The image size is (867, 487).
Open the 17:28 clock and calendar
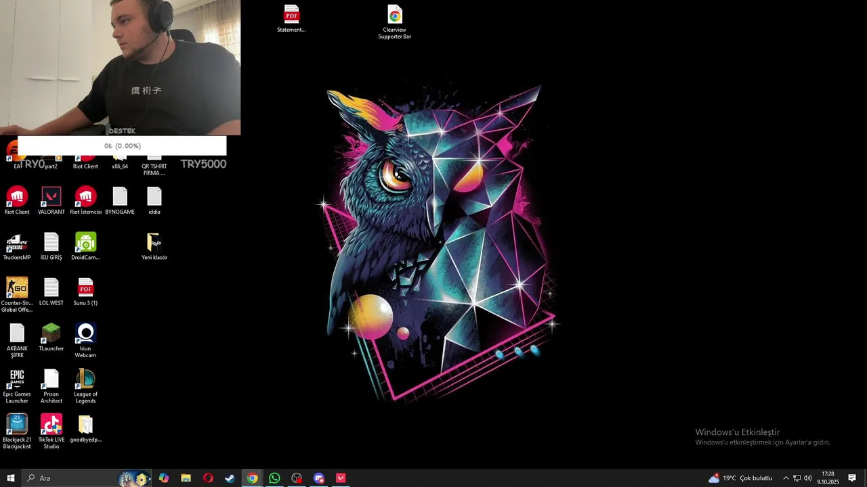pyautogui.click(x=828, y=478)
